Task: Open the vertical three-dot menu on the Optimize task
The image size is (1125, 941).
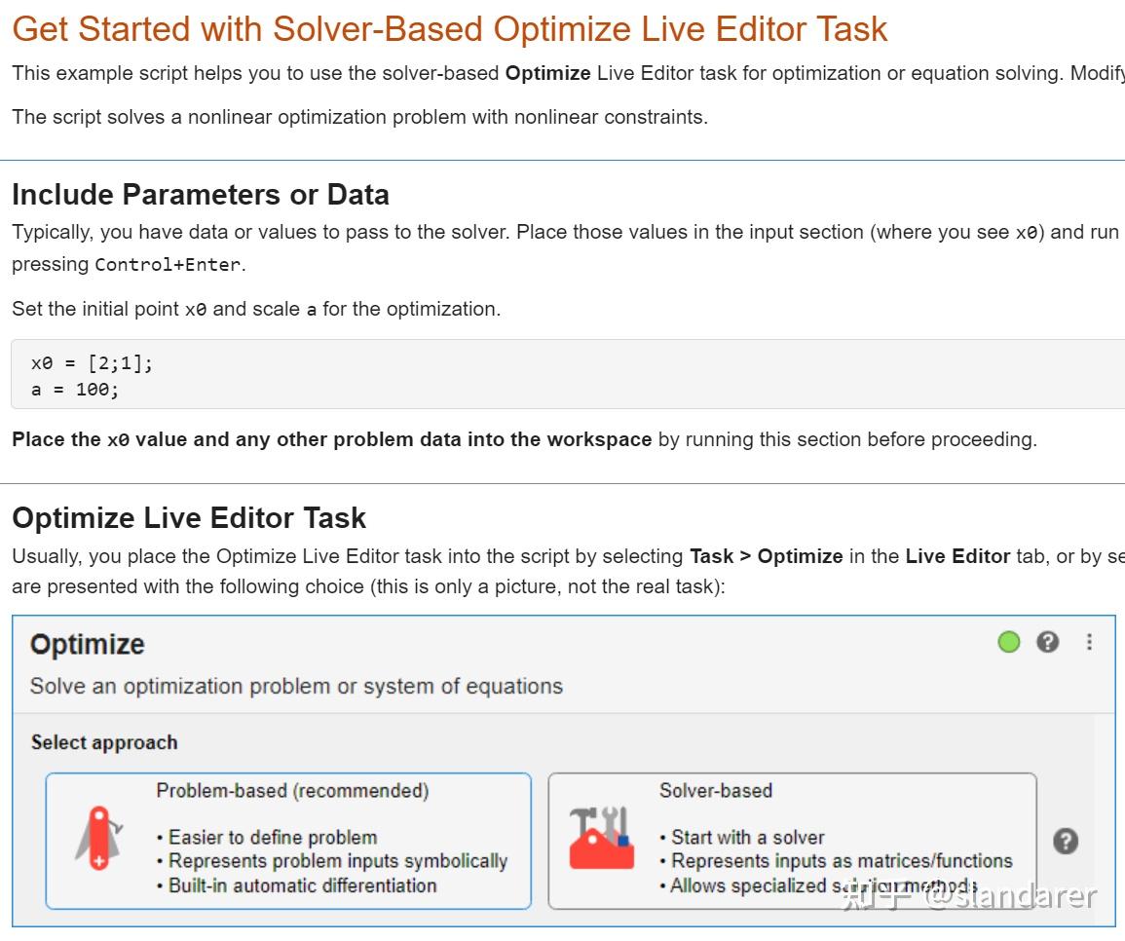Action: point(1089,642)
